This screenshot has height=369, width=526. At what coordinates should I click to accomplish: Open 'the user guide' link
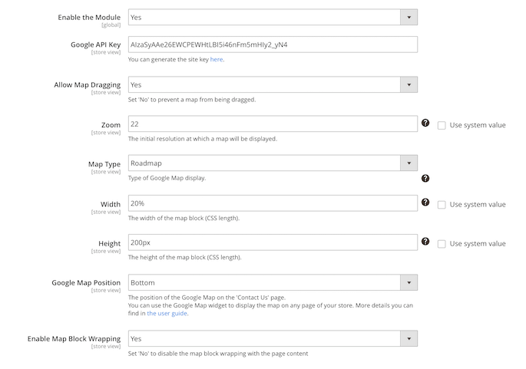pos(167,313)
